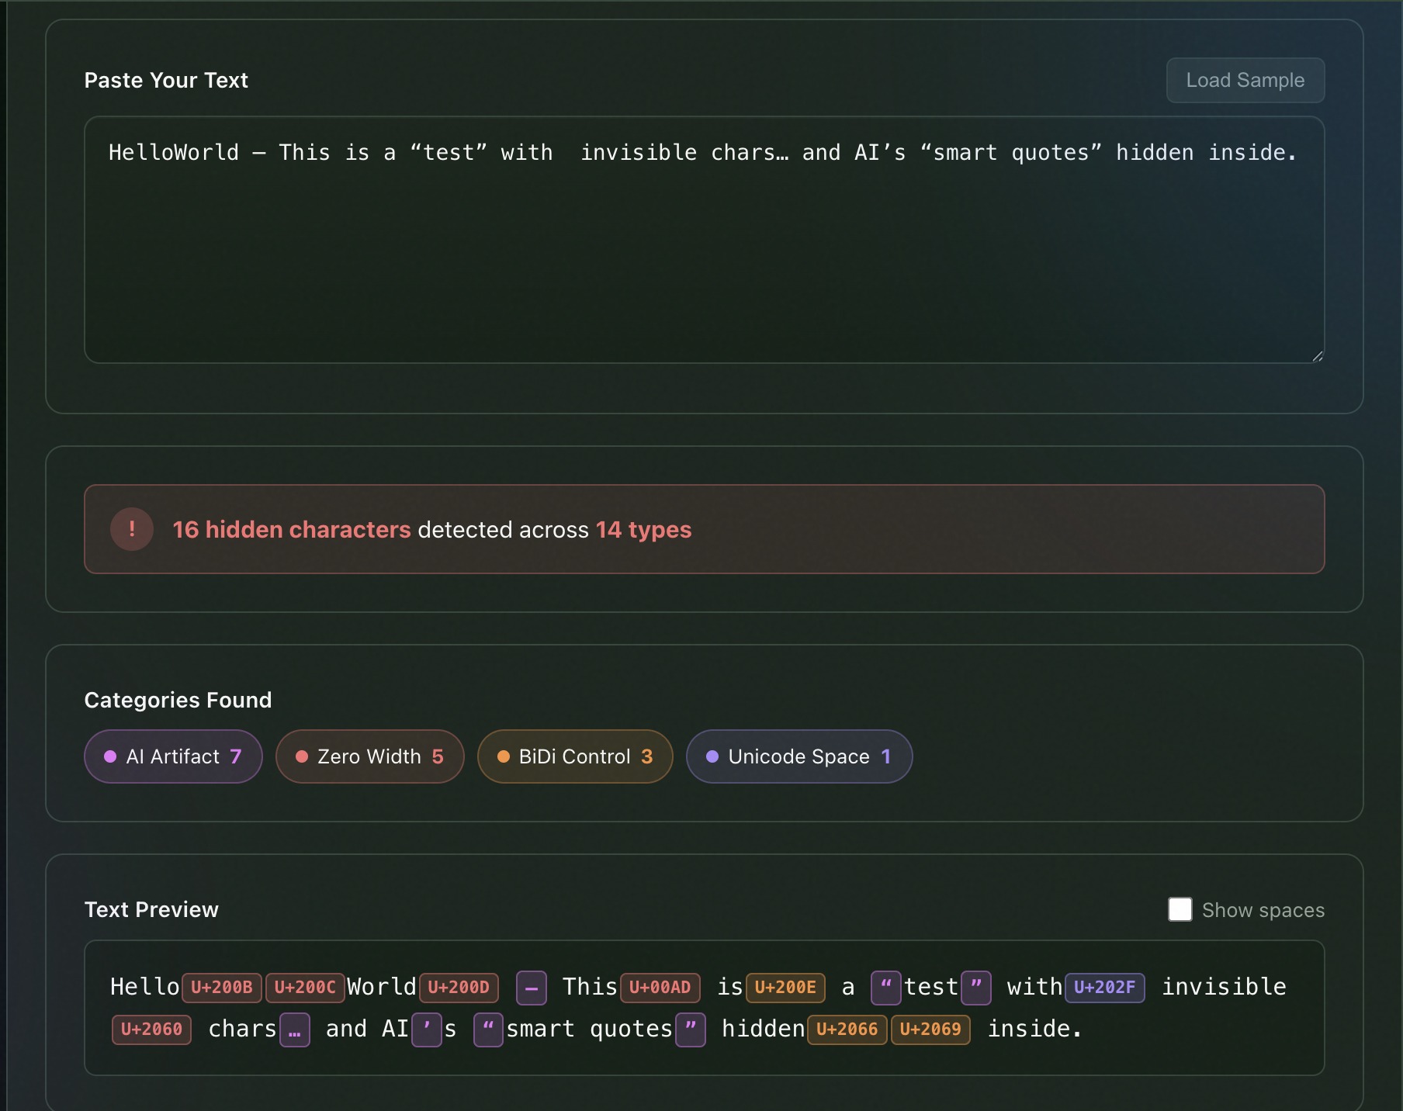
Task: Click the U+200E marker after is
Action: pyautogui.click(x=785, y=987)
